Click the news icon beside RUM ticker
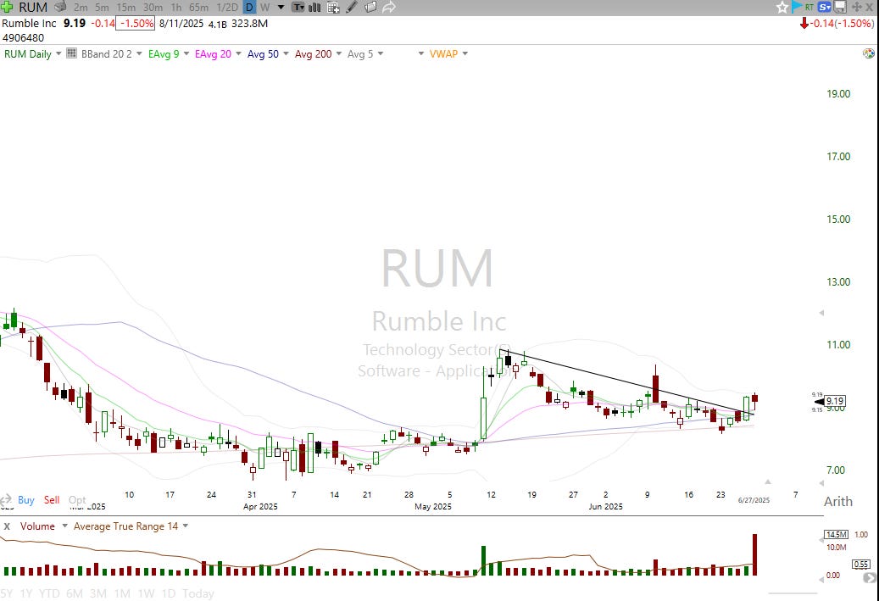The image size is (879, 601). [x=61, y=7]
